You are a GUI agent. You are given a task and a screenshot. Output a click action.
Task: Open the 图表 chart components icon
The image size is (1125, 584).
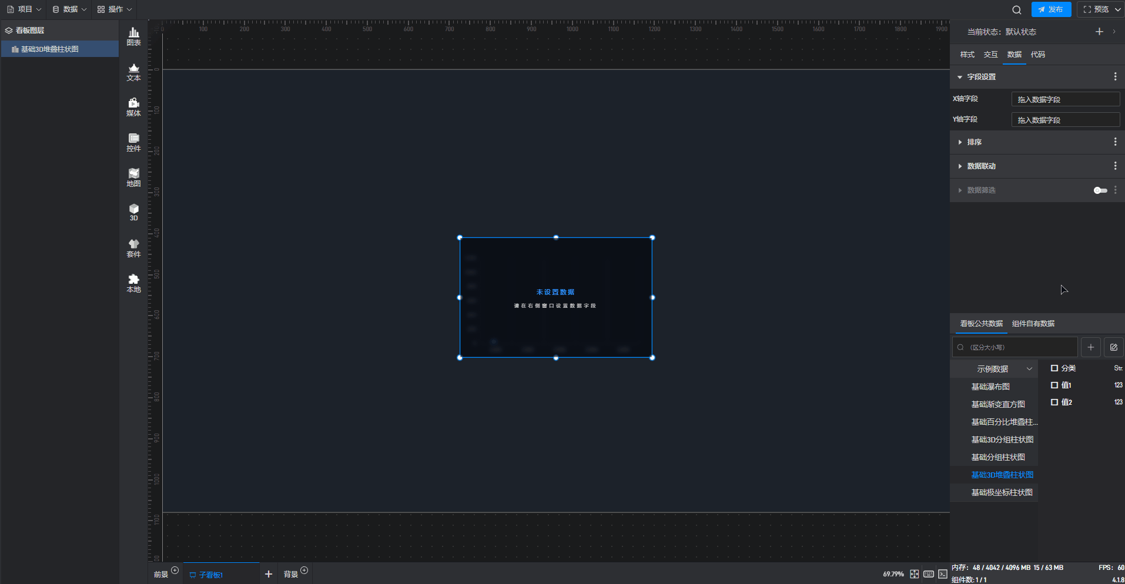coord(133,36)
